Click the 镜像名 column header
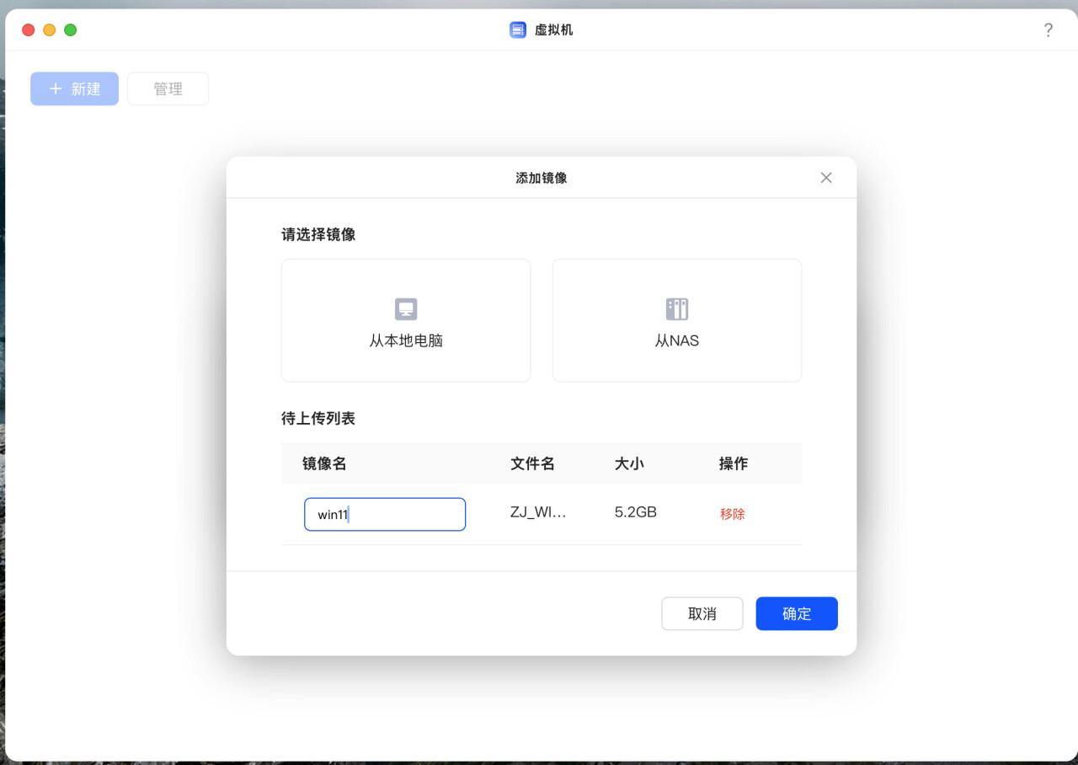1078x765 pixels. pyautogui.click(x=324, y=463)
